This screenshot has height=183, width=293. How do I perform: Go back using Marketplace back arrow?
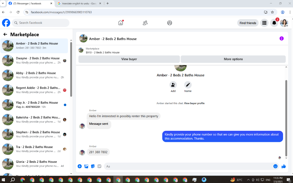tap(5, 35)
